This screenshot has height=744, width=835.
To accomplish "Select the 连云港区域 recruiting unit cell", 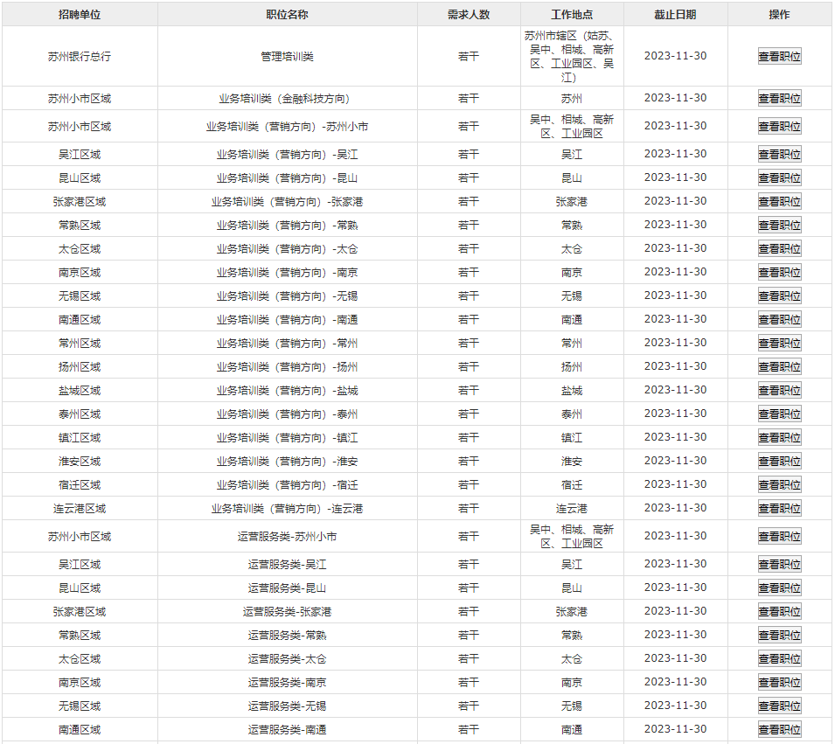I will [80, 509].
